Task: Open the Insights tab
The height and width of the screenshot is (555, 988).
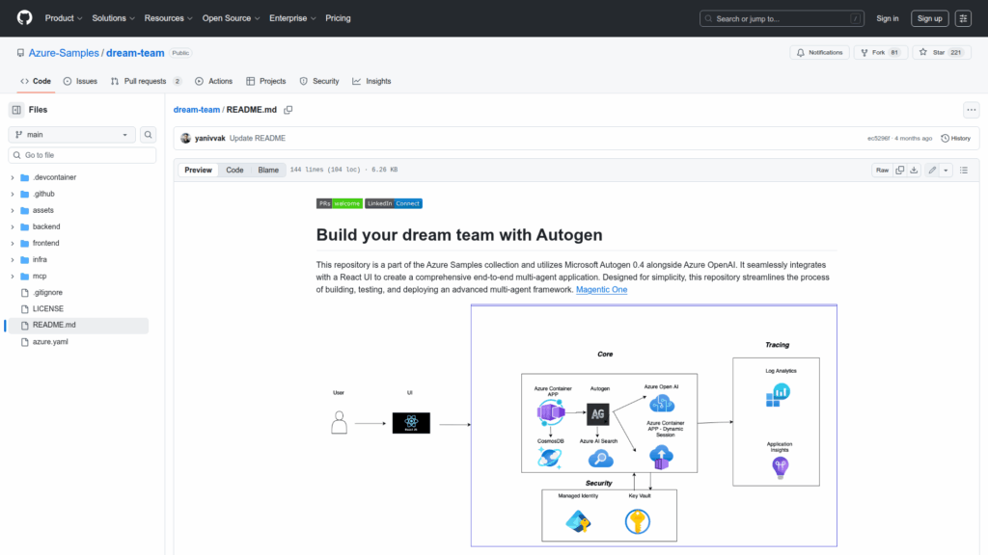Action: pos(371,81)
